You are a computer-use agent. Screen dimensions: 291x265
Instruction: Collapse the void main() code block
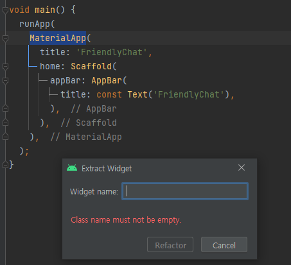(5, 10)
